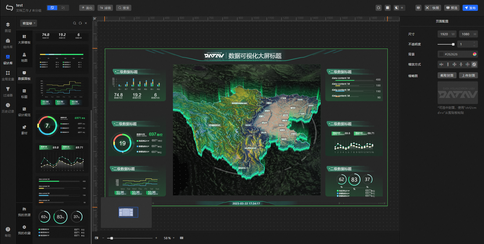This screenshot has width=484, height=244.
Task: Toggle the panel layout icon in toolbar
Action: [387, 8]
